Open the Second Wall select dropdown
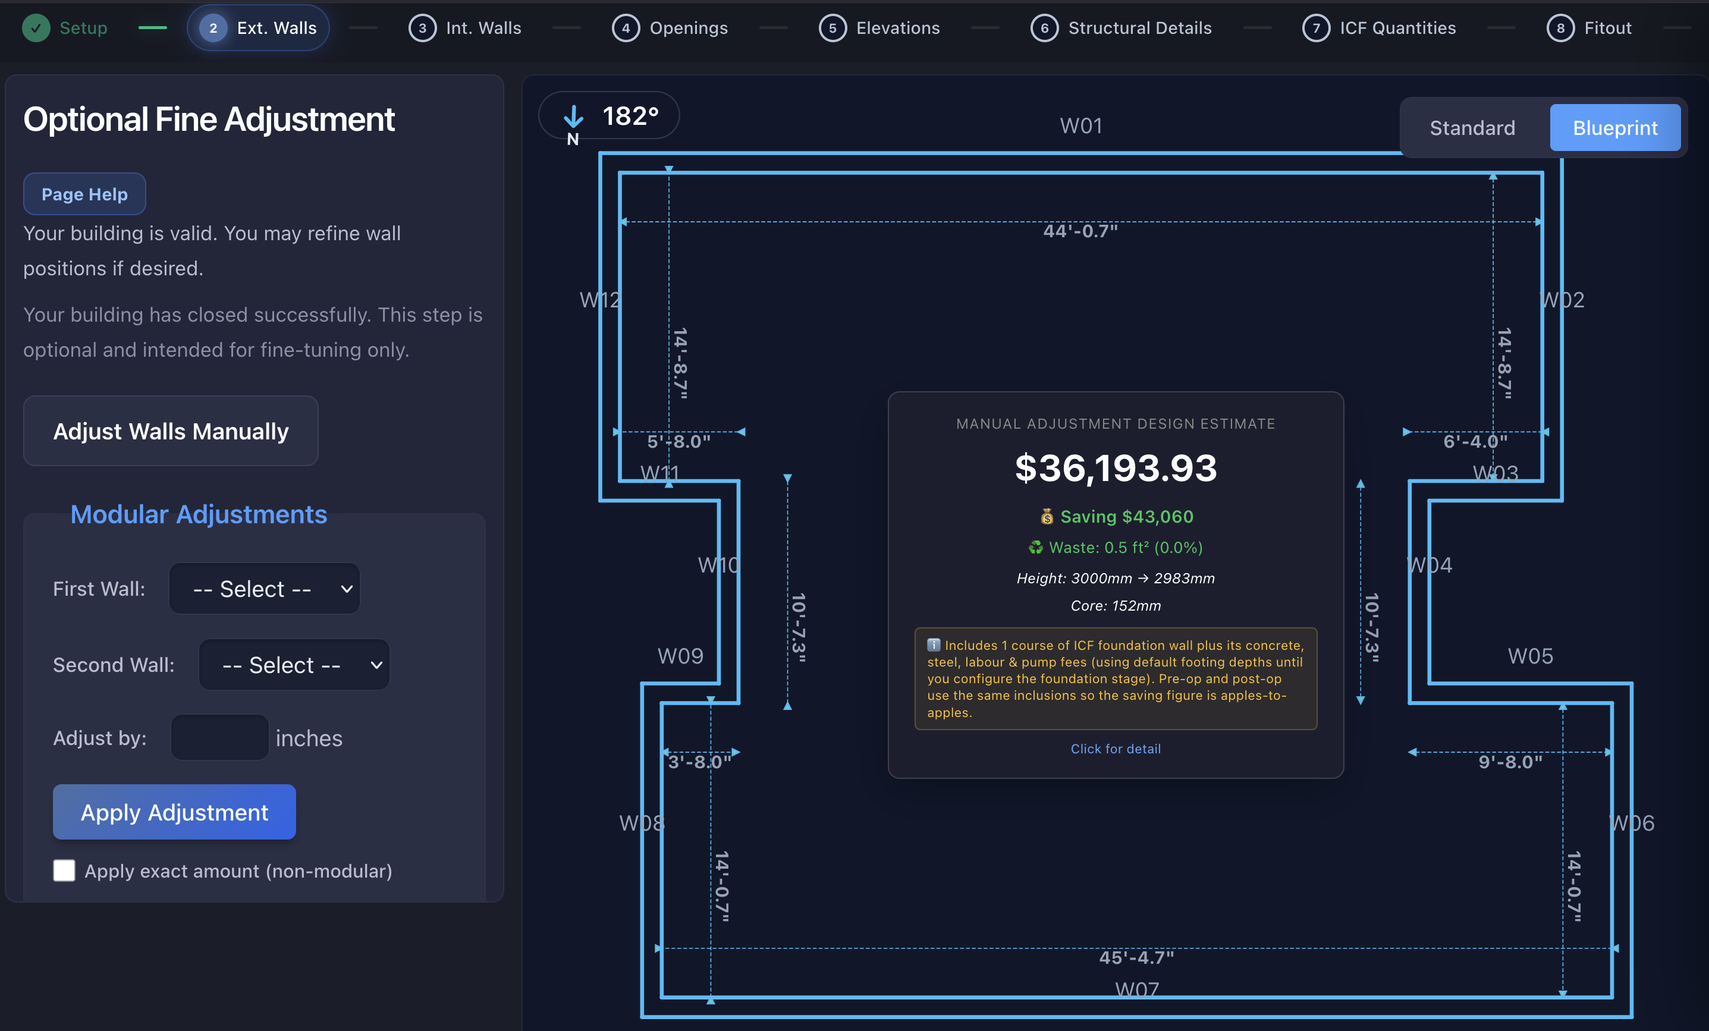This screenshot has height=1031, width=1709. point(294,664)
